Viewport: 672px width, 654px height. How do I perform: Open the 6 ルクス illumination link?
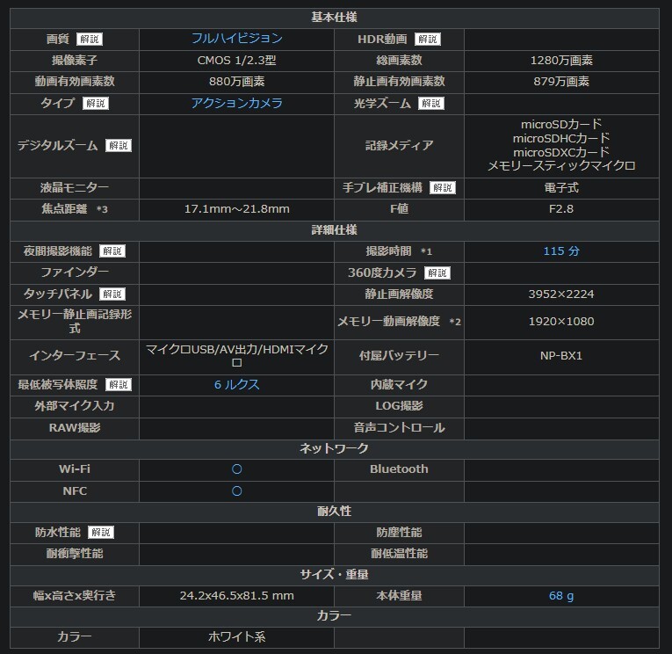click(236, 384)
